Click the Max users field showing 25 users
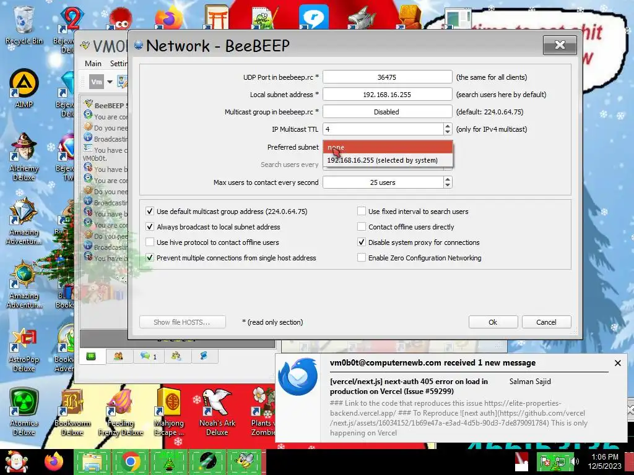The width and height of the screenshot is (634, 475). 383,182
